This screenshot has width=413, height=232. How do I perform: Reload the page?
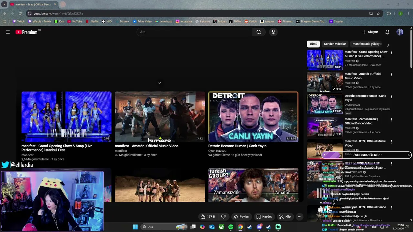[x=20, y=14]
